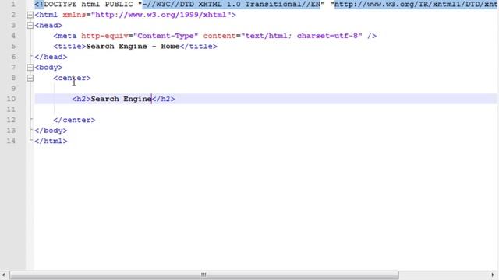The height and width of the screenshot is (280, 499).
Task: Click the horizontal scrollbar thumb
Action: tap(203, 275)
